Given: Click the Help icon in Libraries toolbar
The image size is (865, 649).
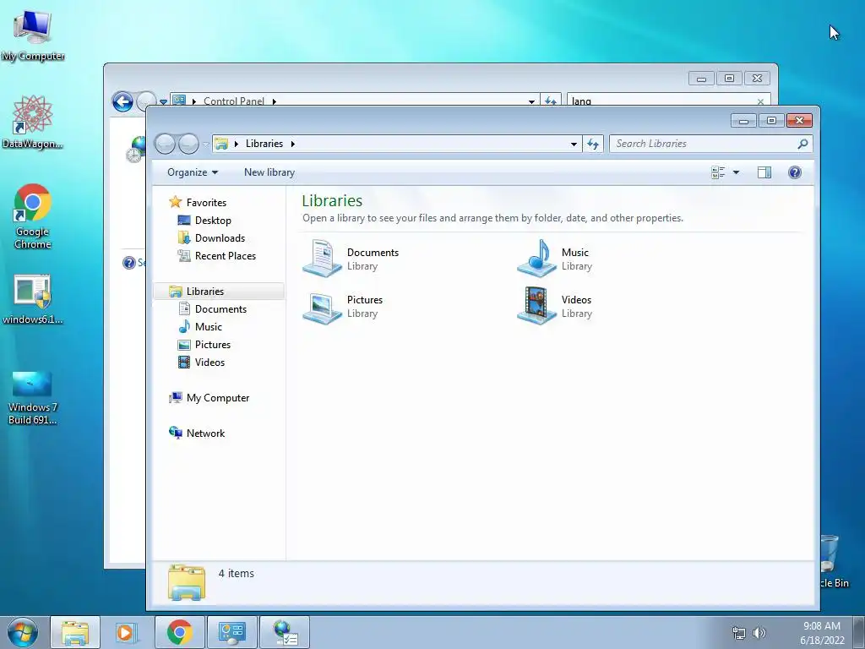Looking at the screenshot, I should [x=794, y=172].
